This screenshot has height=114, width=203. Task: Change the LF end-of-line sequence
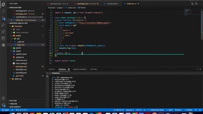(145, 110)
